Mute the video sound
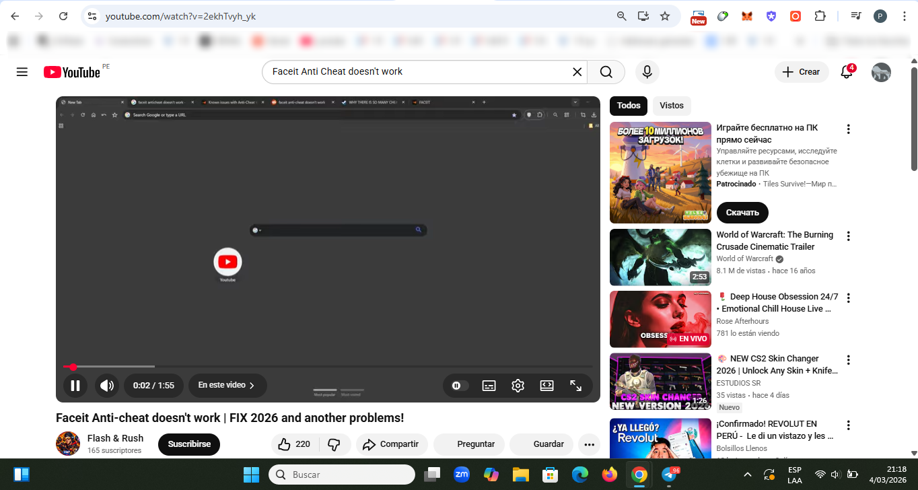The height and width of the screenshot is (490, 918). [106, 386]
